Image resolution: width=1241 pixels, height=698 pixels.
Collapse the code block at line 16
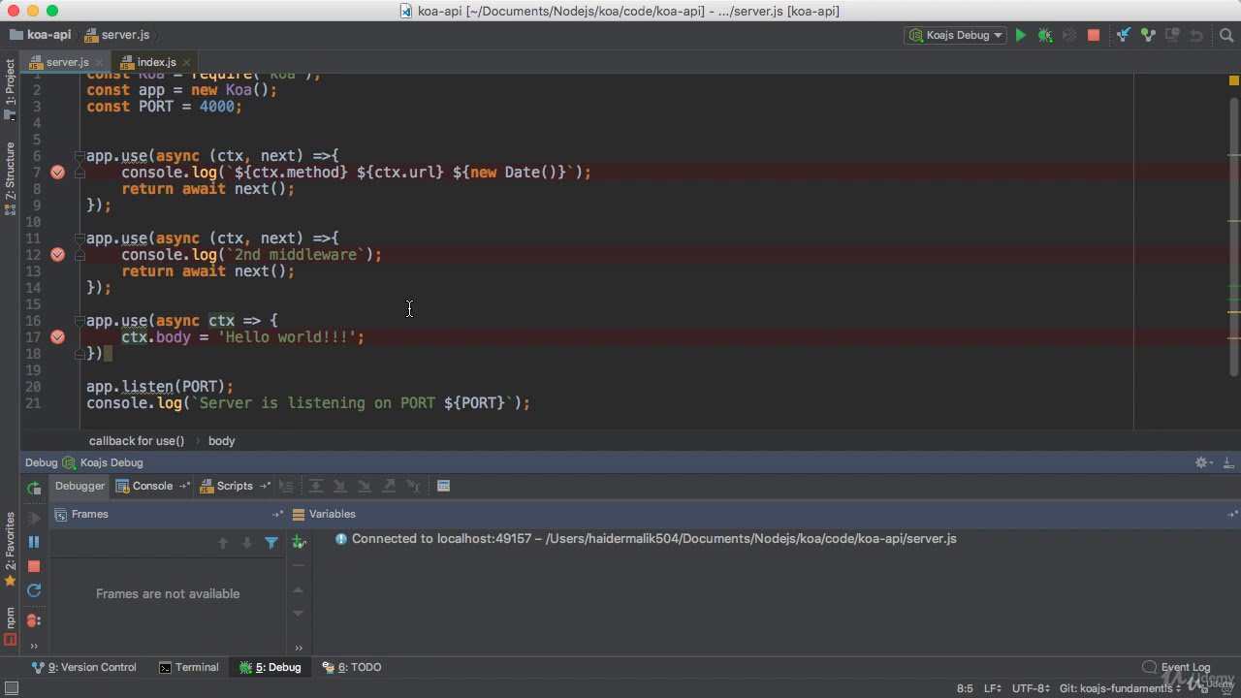80,321
